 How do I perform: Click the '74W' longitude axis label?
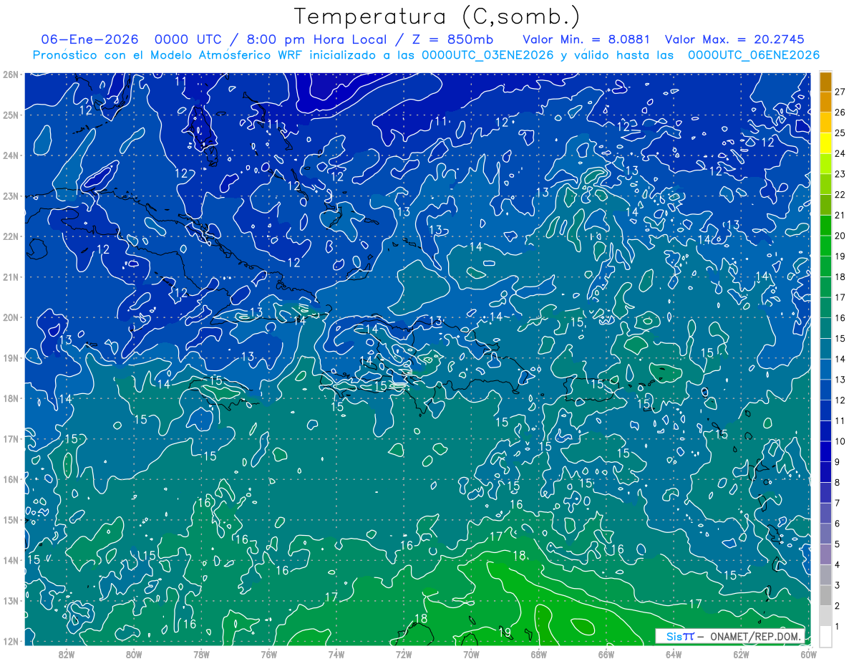tap(336, 653)
